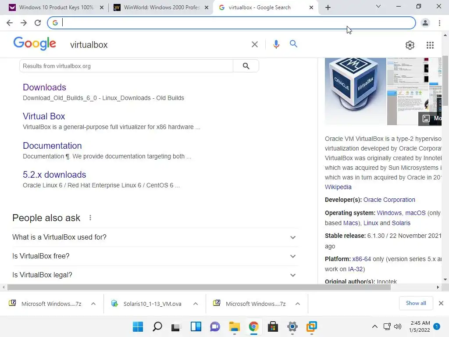Show hidden system tray icons
Viewport: 449px width, 337px height.
[x=375, y=326]
